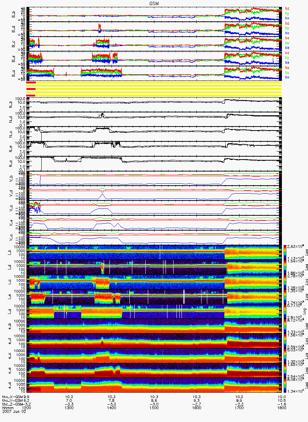Click the 1.34×10³ colorbar minimum value
308x422 pixels.
[x=295, y=391]
